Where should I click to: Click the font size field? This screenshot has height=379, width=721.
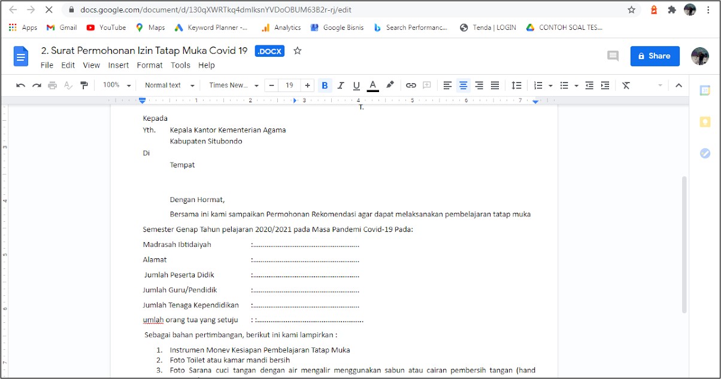coord(289,85)
